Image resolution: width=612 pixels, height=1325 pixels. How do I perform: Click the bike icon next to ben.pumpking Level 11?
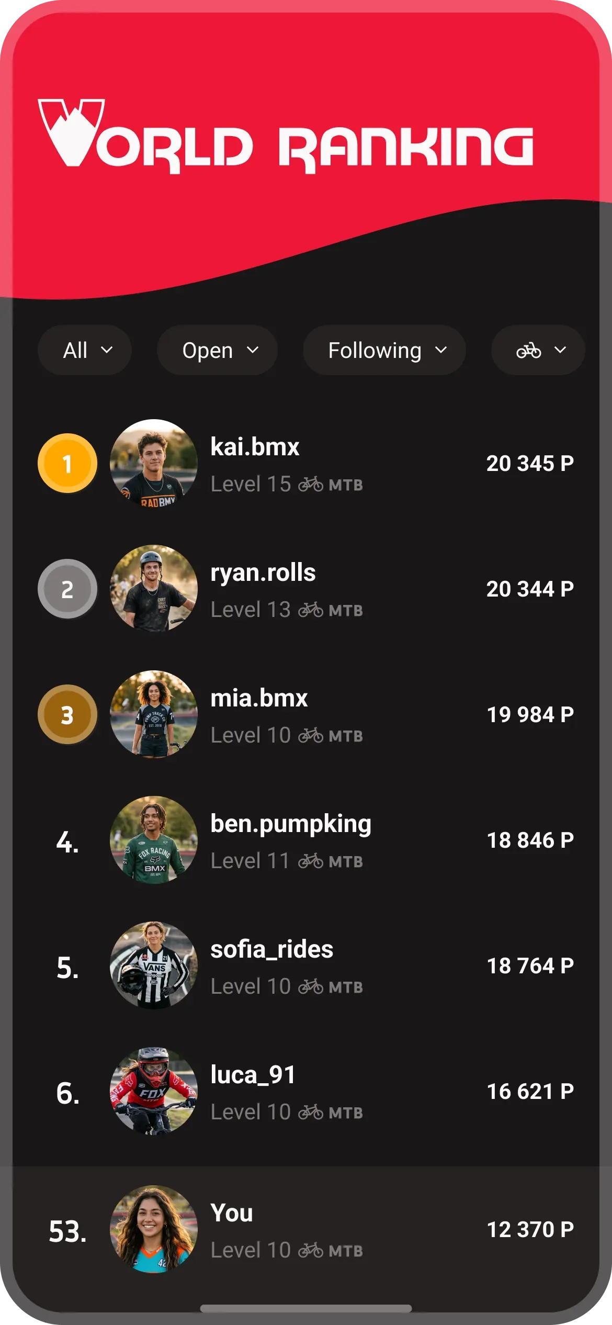tap(311, 861)
